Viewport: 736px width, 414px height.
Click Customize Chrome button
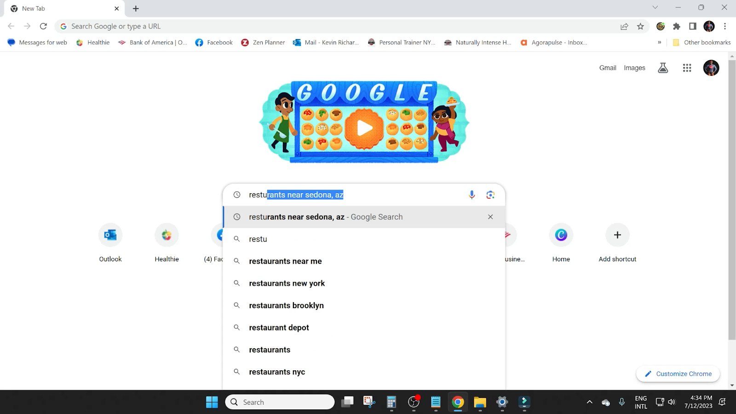pos(678,374)
